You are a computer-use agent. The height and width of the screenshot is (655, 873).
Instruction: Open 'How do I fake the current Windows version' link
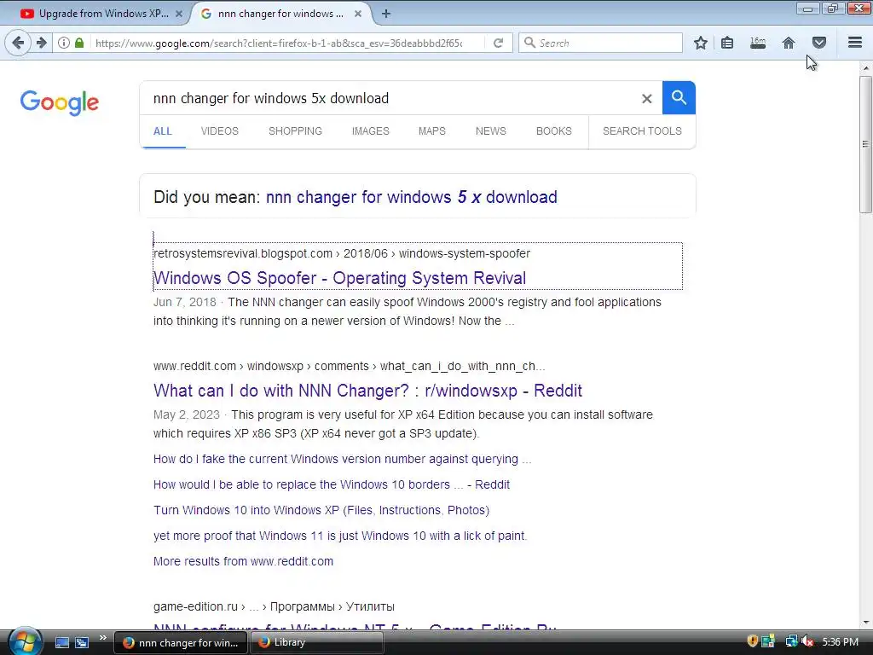(342, 459)
